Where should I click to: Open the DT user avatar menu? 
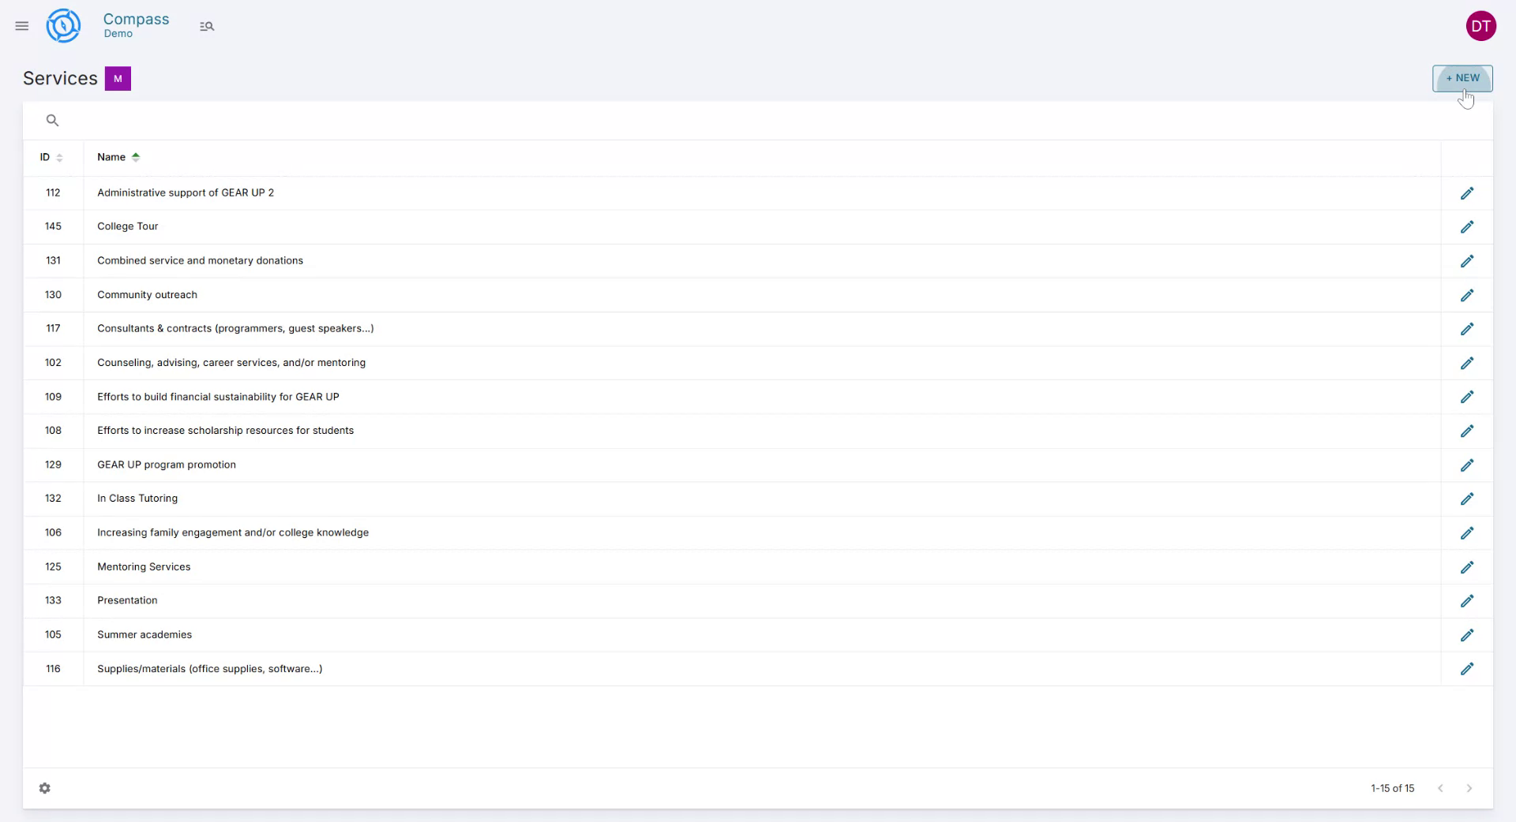coord(1480,26)
